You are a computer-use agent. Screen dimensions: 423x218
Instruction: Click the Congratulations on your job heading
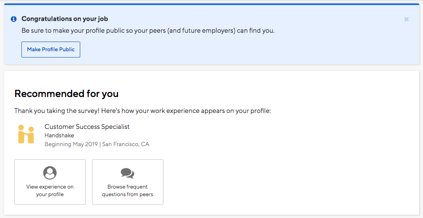(65, 19)
